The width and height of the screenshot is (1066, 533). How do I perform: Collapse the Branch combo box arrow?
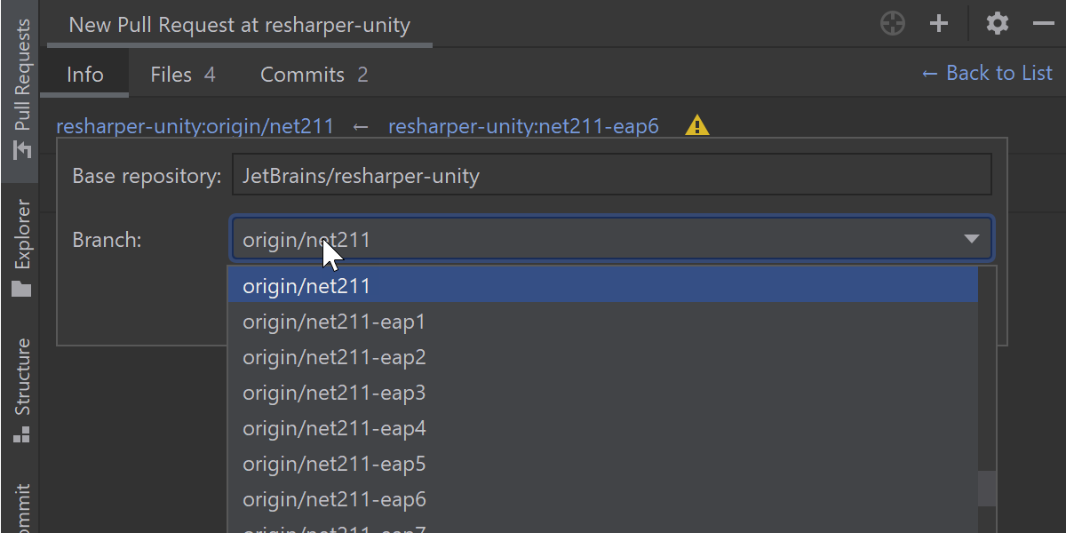971,239
